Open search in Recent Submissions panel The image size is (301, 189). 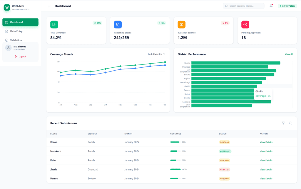[x=290, y=123]
